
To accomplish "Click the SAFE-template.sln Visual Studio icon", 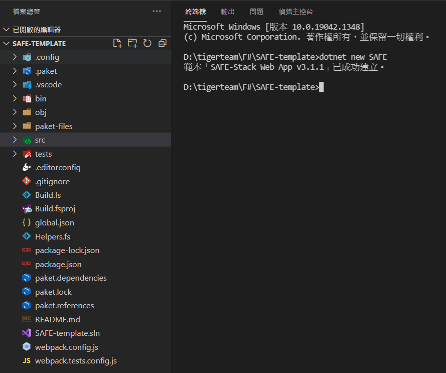I will [x=27, y=333].
